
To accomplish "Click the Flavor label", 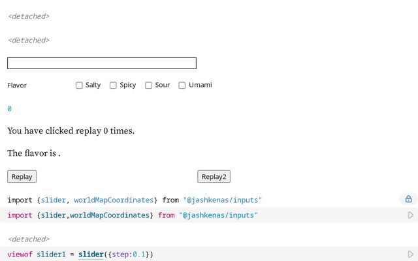I will point(17,85).
